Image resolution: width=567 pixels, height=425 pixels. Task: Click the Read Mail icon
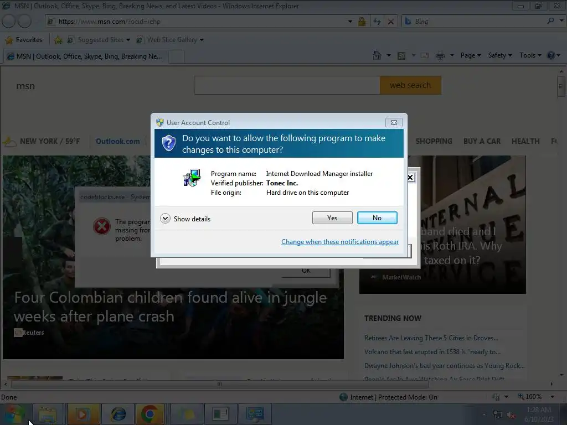click(425, 56)
